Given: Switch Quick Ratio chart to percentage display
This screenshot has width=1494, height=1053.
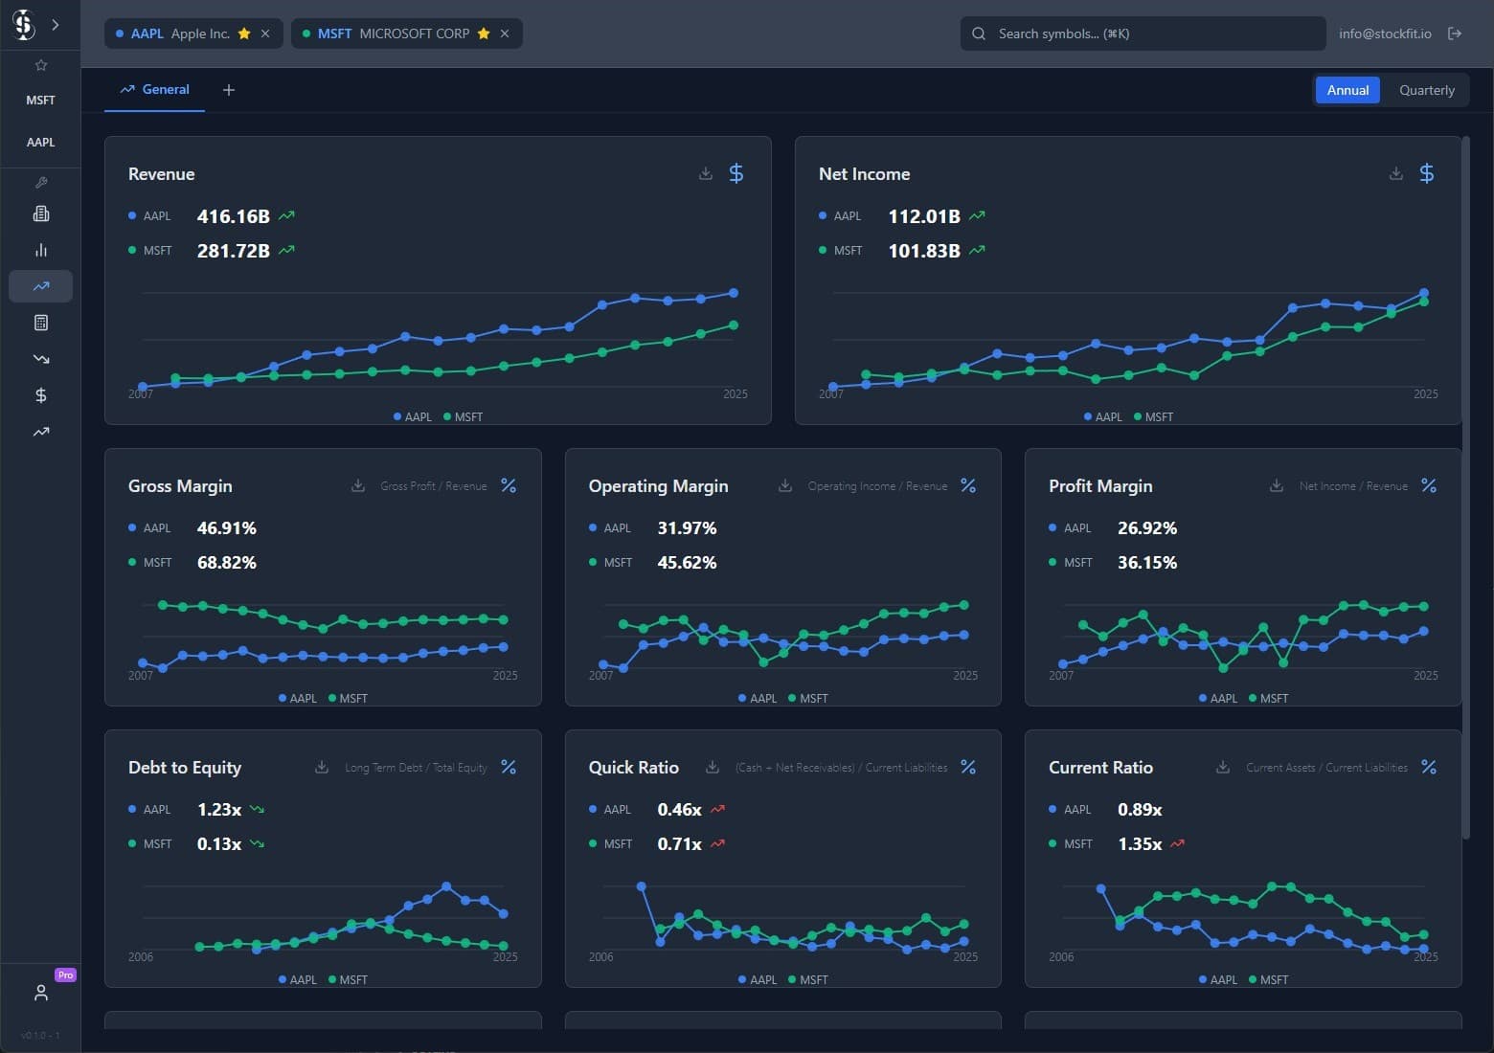Looking at the screenshot, I should click(x=967, y=767).
